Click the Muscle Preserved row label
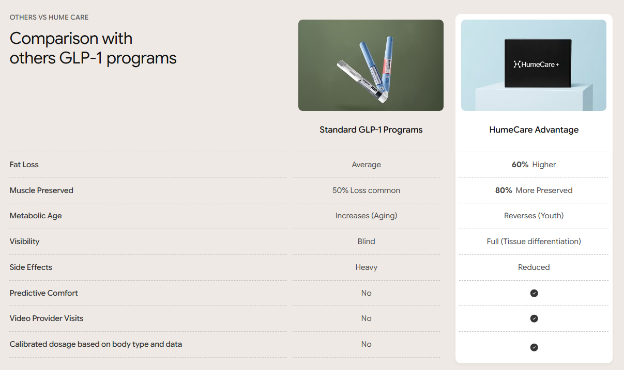Image resolution: width=624 pixels, height=370 pixels. pyautogui.click(x=41, y=190)
